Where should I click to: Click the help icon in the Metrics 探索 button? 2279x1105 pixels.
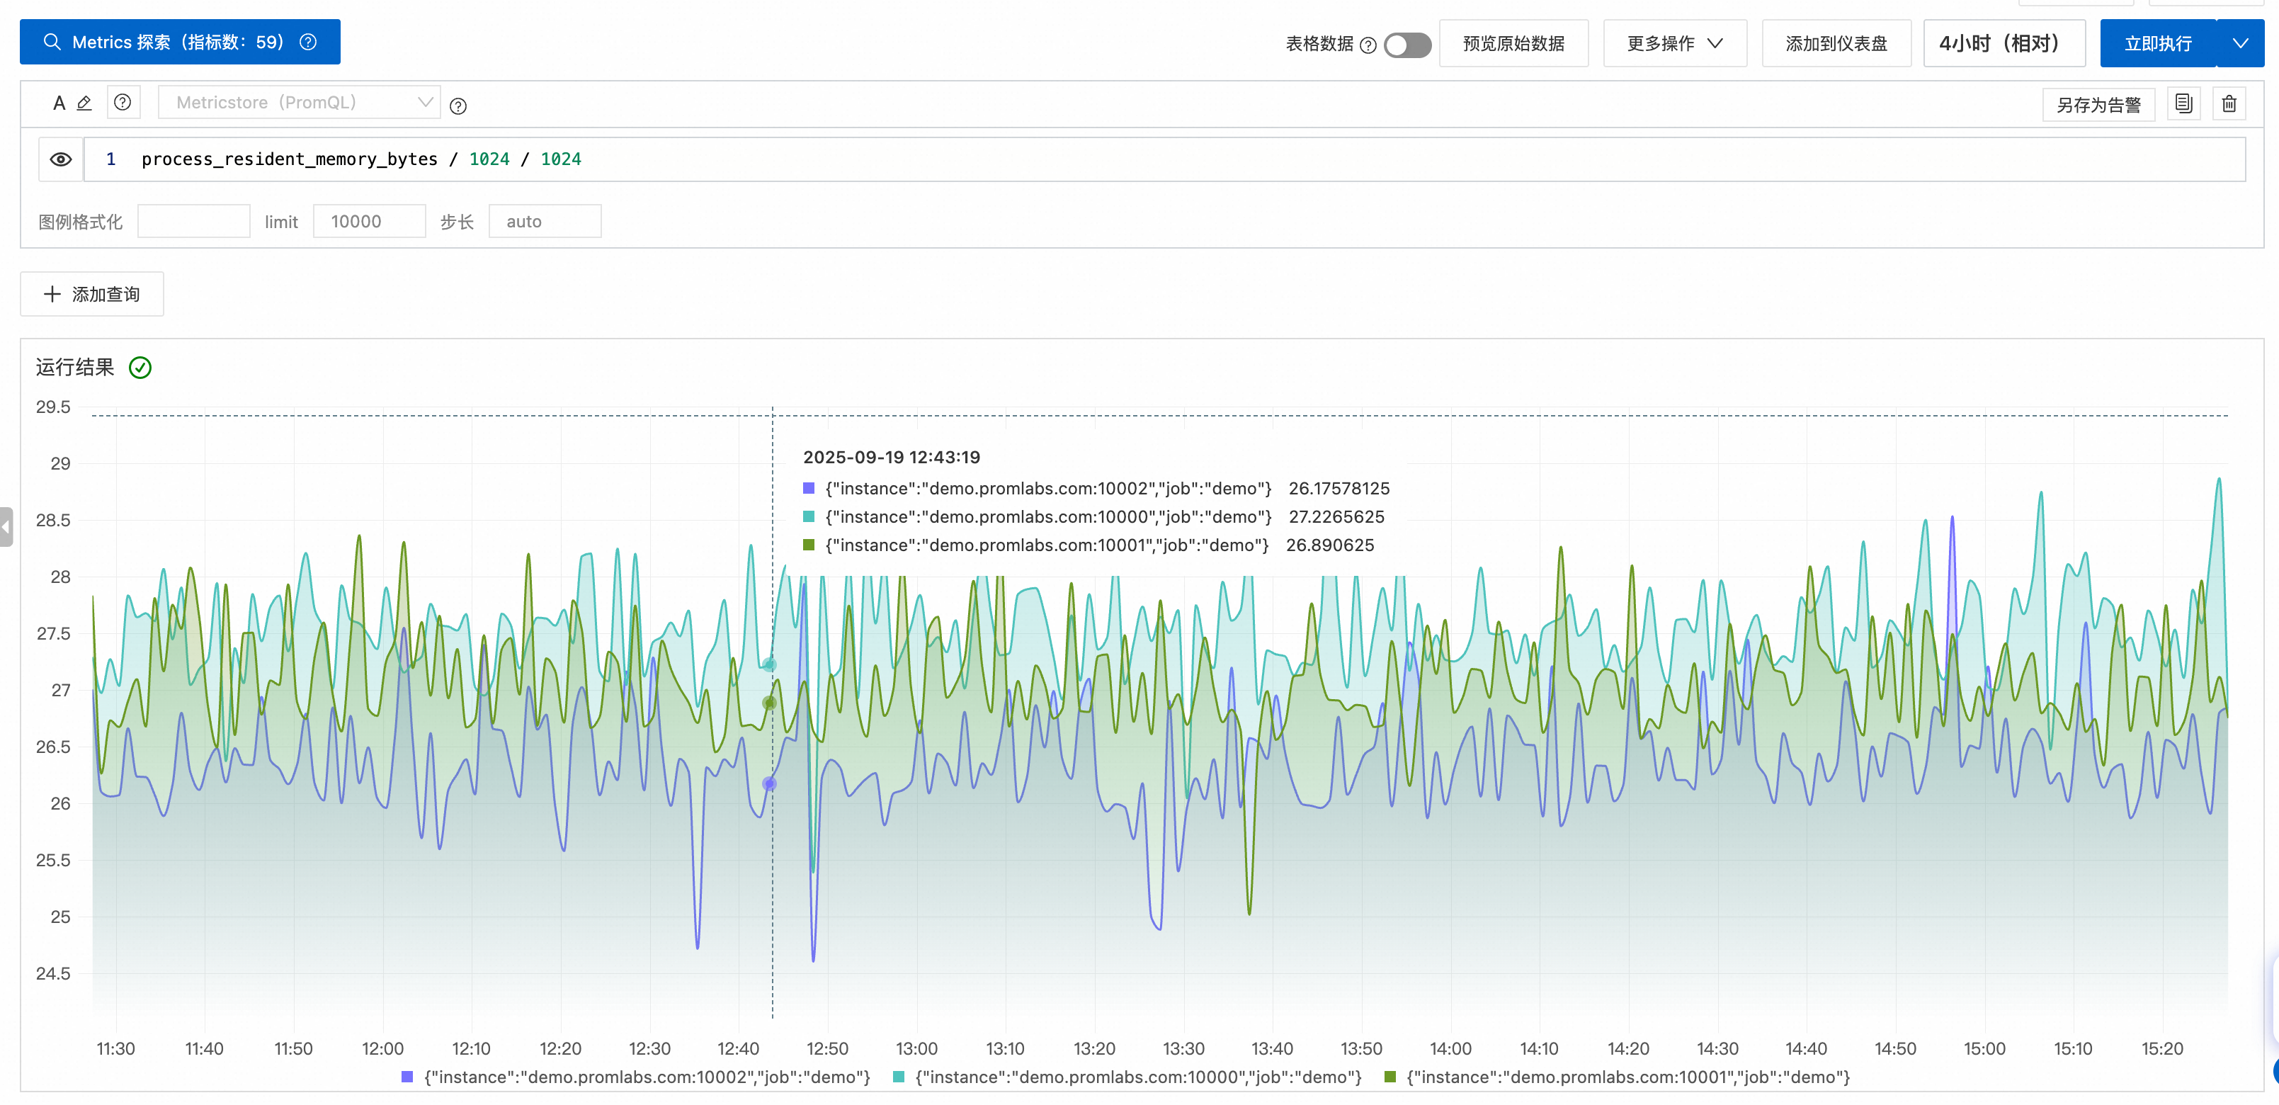(308, 42)
